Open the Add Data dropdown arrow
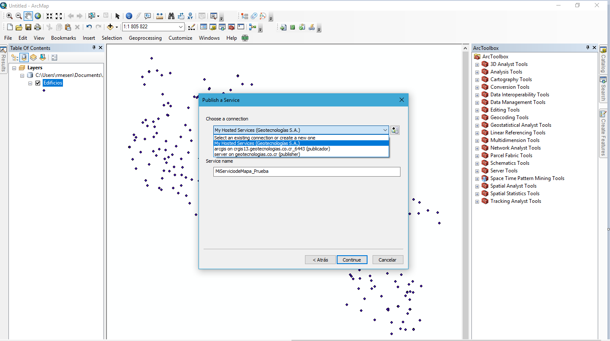 point(117,27)
